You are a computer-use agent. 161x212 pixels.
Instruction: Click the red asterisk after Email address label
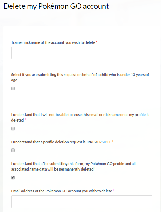point(113,190)
